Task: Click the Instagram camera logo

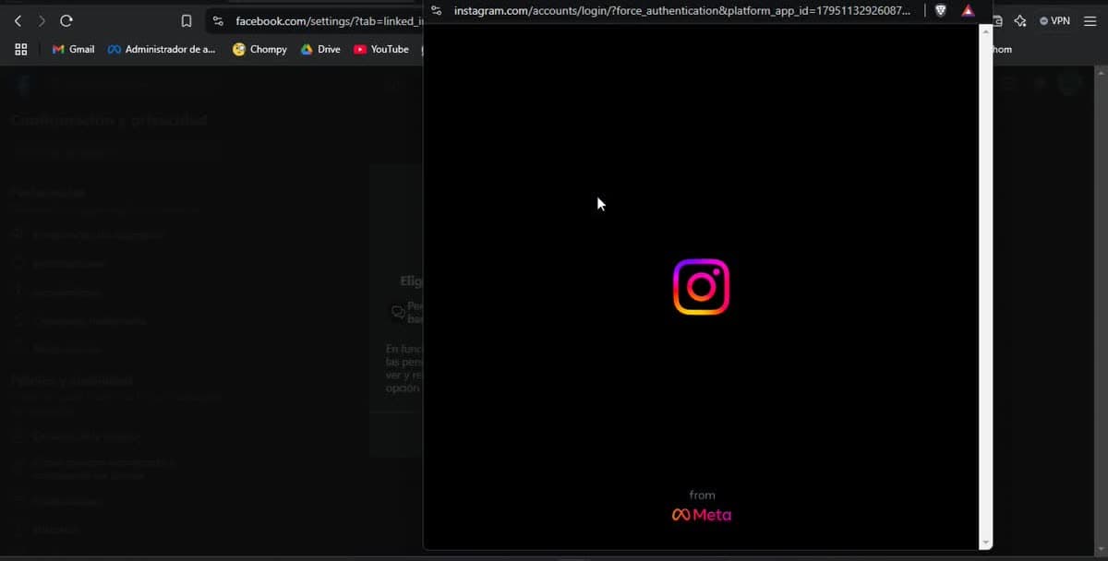Action: [702, 287]
